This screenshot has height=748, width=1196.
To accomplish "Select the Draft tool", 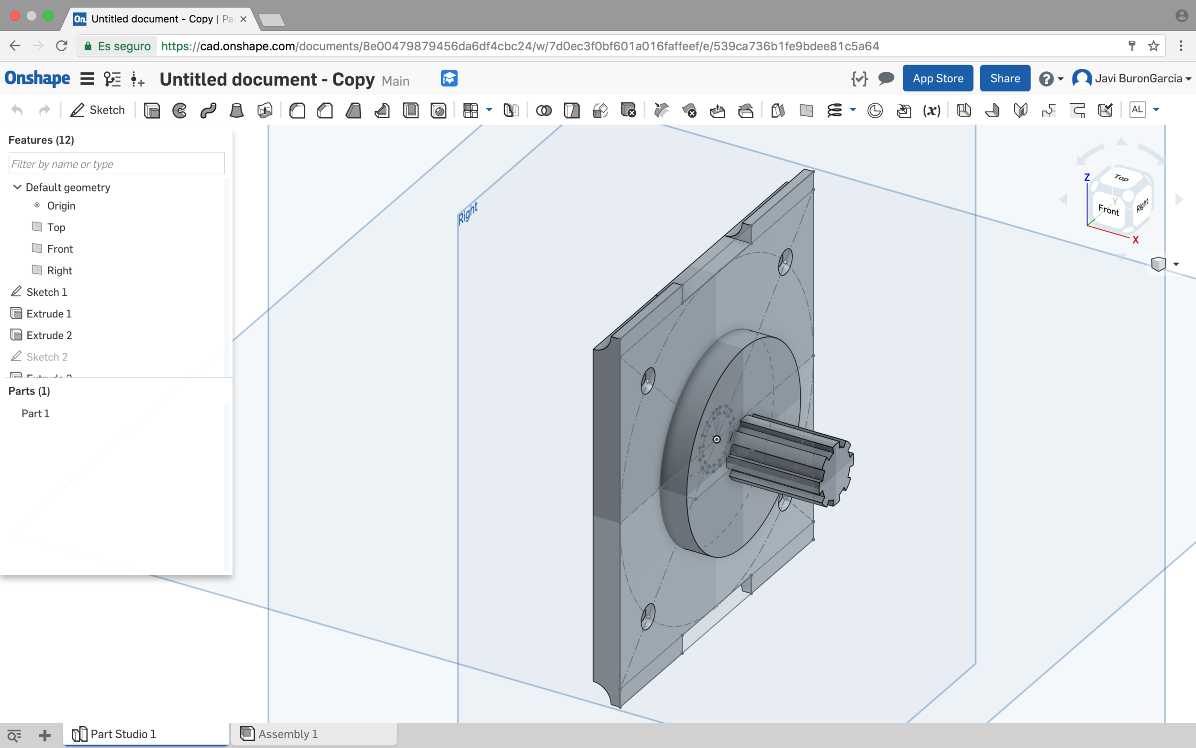I will (x=354, y=110).
